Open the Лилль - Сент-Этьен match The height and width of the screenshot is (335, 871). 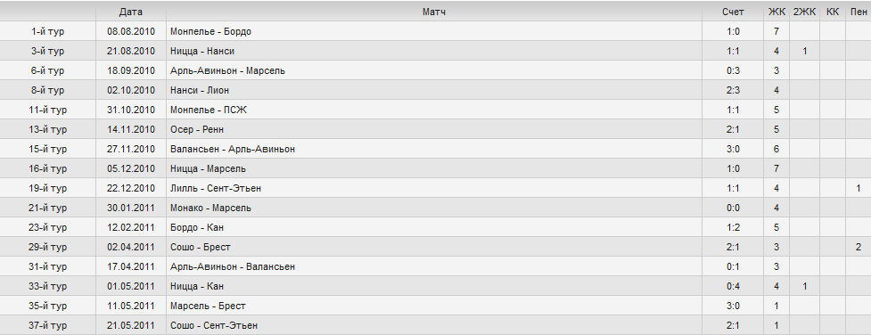point(216,188)
